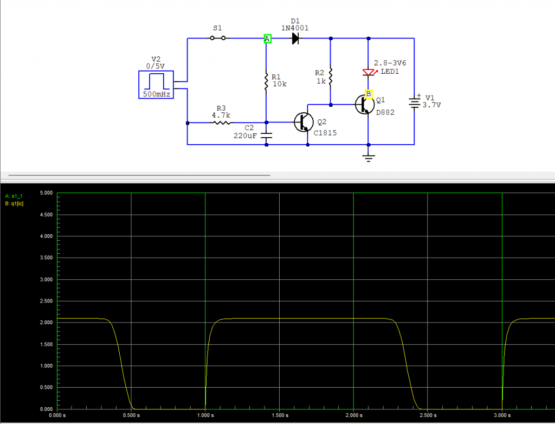Viewport: 555px width, 424px height.
Task: Click trace legend B: q1[ic]
Action: click(x=14, y=204)
